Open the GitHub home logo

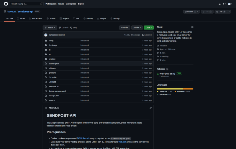click(6, 4)
